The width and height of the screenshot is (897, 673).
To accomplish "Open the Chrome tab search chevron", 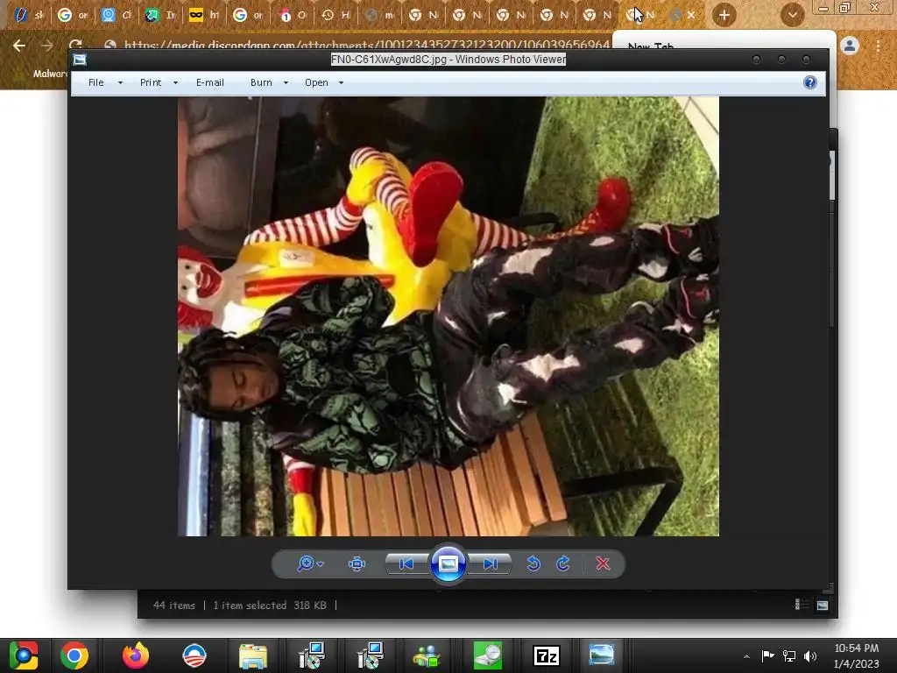I will click(792, 15).
